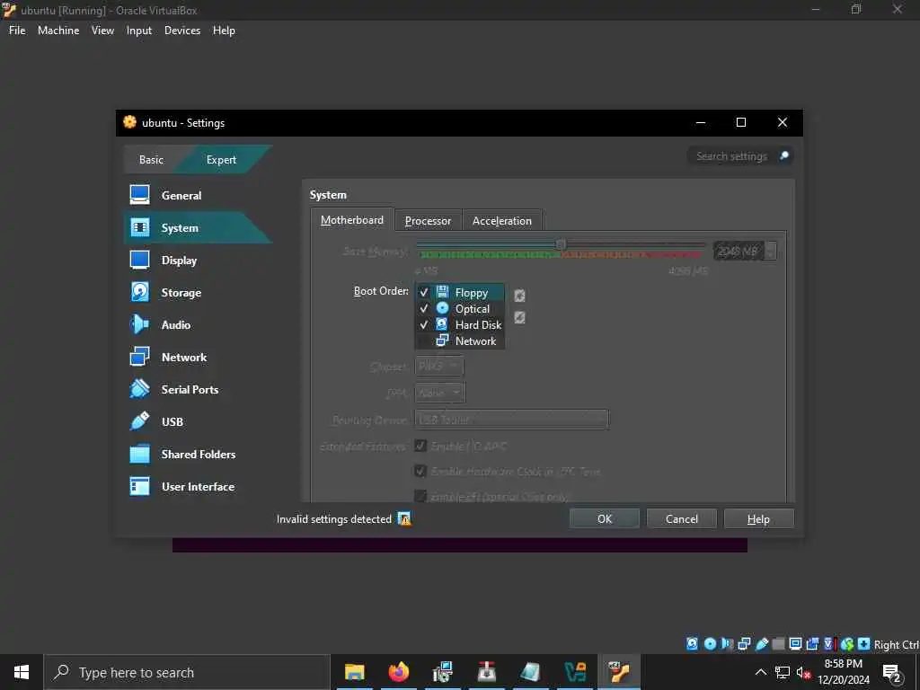The image size is (920, 690).
Task: Click taskbar search box
Action: [x=187, y=672]
